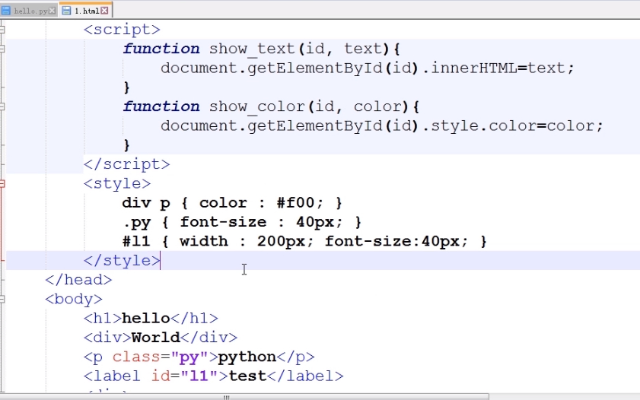Click the horizontal scrollbar thumb at the bottom
The height and width of the screenshot is (400, 640).
(x=244, y=397)
